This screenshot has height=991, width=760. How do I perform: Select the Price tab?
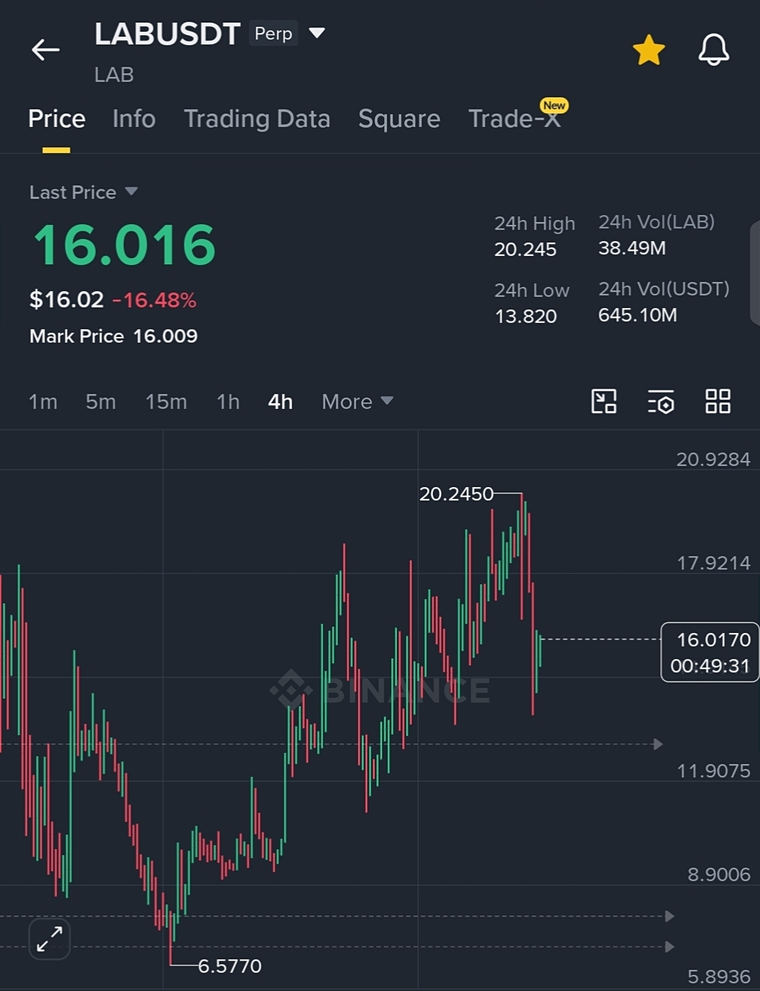point(56,119)
